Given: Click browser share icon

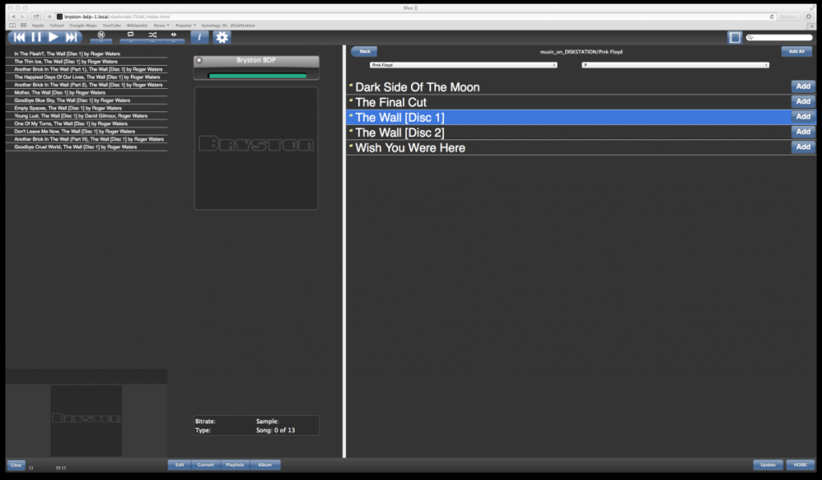Looking at the screenshot, I should click(36, 17).
